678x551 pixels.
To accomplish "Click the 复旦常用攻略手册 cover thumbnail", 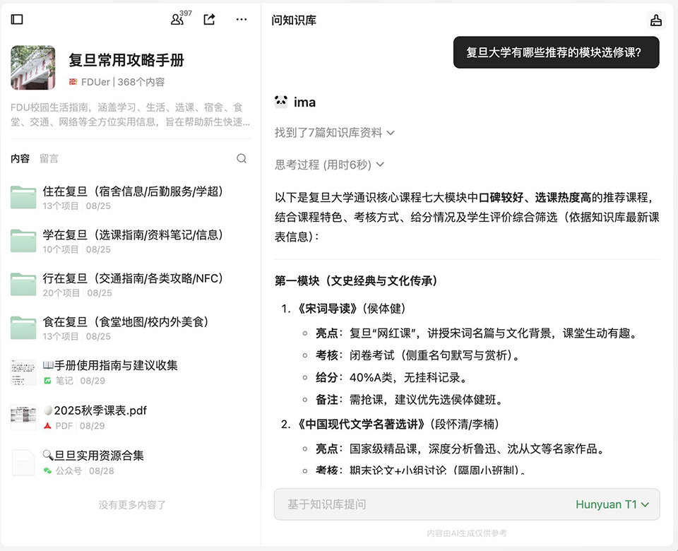I will (x=33, y=68).
